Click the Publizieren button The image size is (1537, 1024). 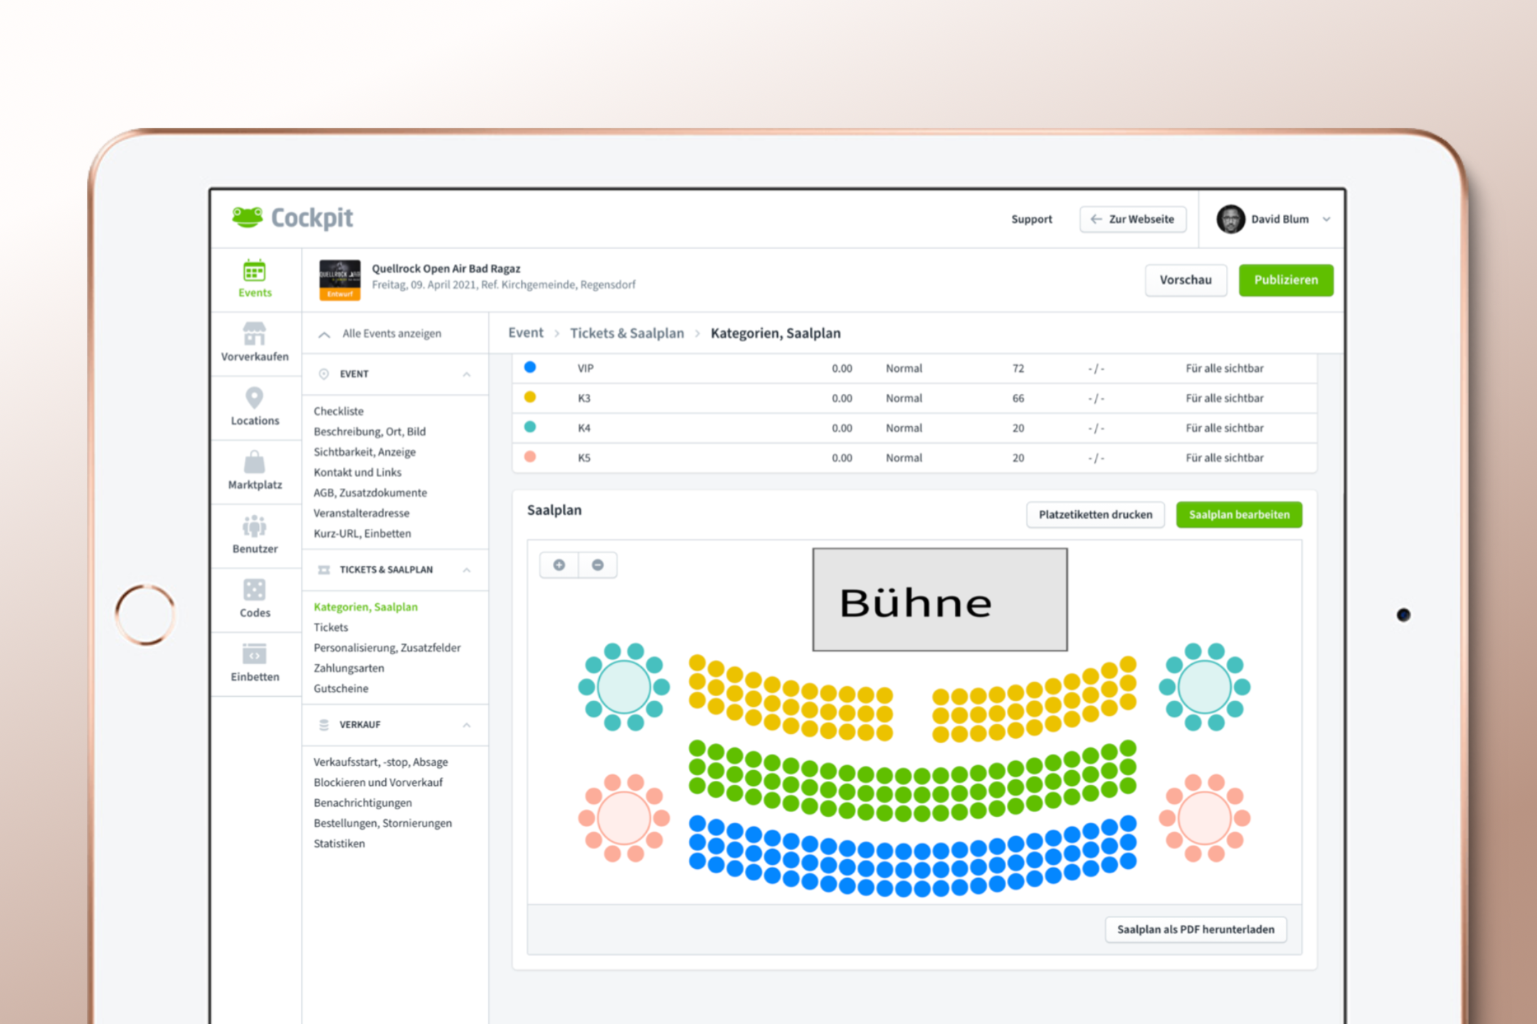pos(1286,280)
